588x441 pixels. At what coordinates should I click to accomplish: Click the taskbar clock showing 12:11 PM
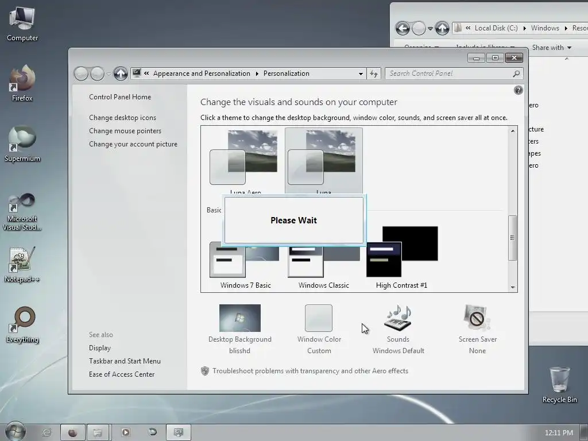click(559, 433)
